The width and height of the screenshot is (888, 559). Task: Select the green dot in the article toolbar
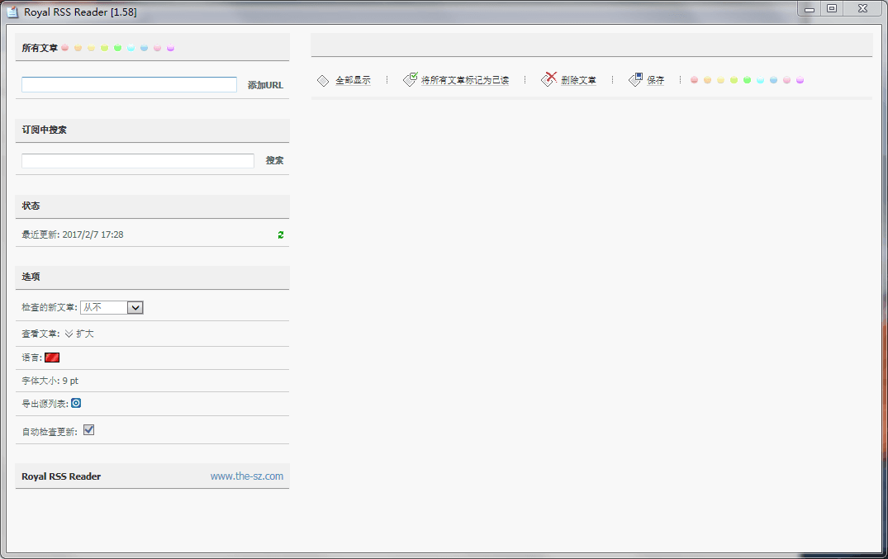747,80
